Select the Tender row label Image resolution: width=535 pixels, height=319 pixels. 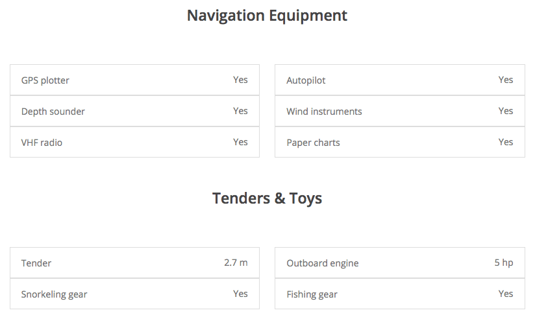(36, 263)
